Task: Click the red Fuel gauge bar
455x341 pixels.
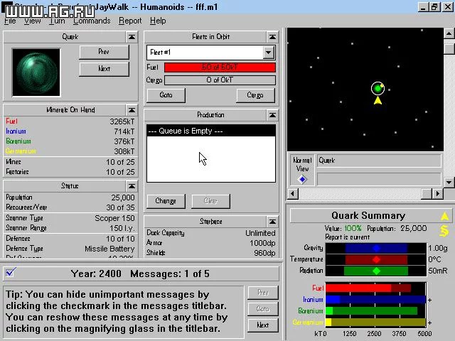Action: [220, 67]
